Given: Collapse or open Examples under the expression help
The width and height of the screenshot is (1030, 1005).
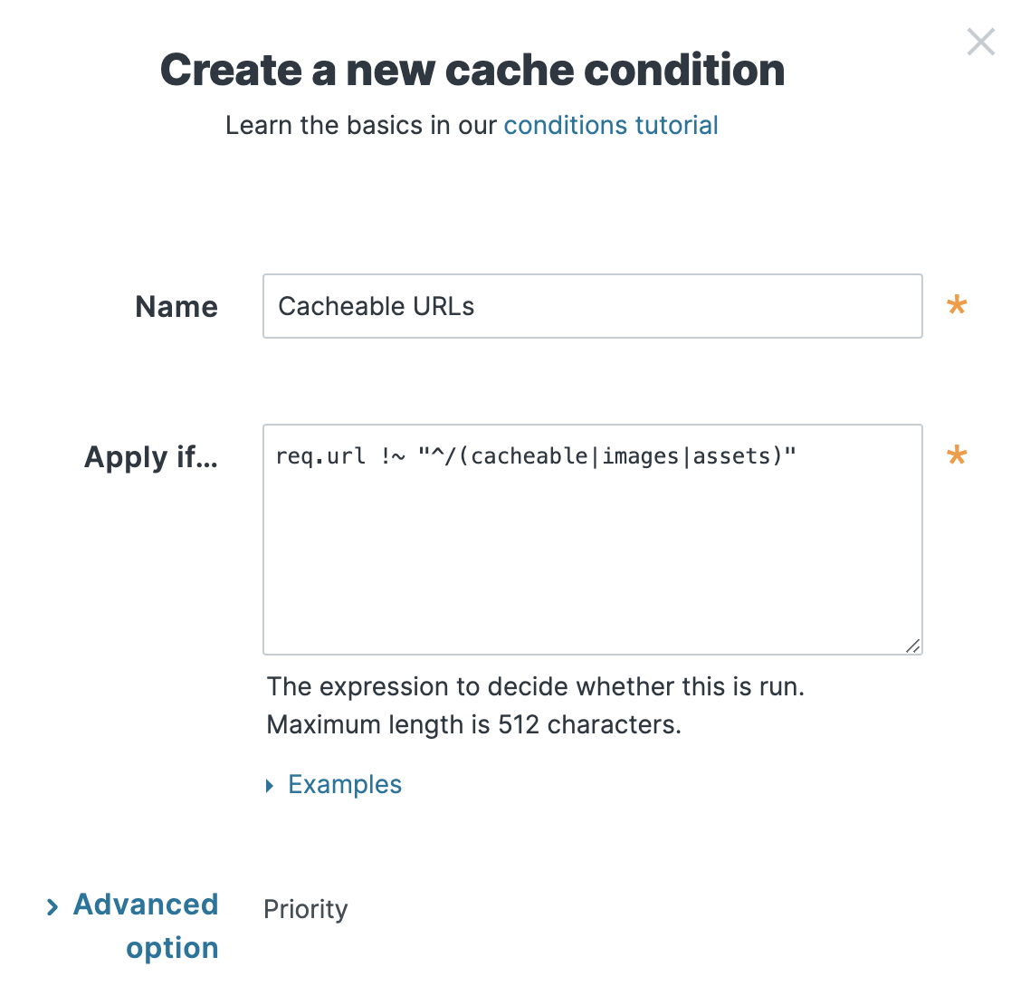Looking at the screenshot, I should pos(344,785).
